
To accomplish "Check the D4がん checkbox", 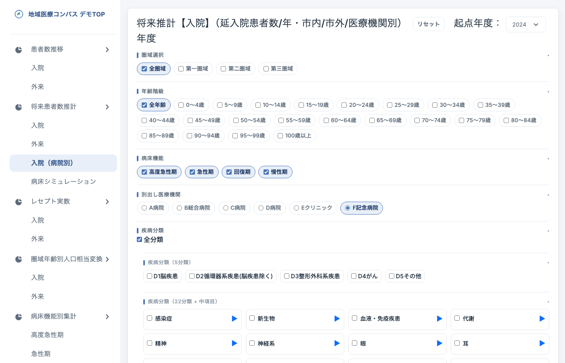I will [354, 276].
